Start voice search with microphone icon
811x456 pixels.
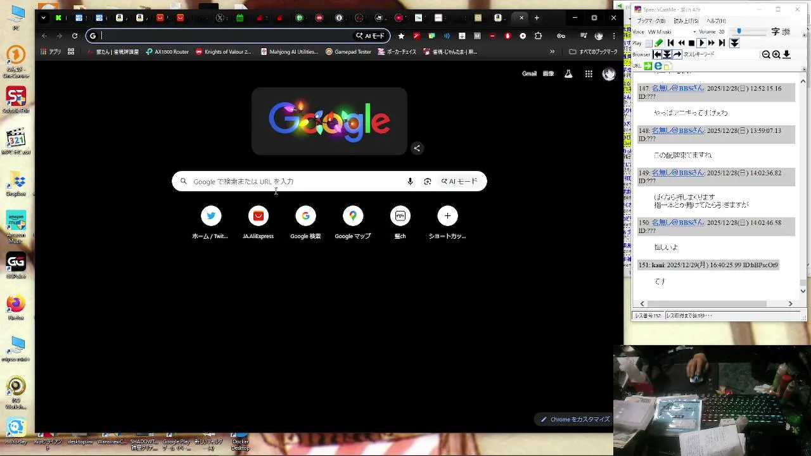tap(410, 182)
